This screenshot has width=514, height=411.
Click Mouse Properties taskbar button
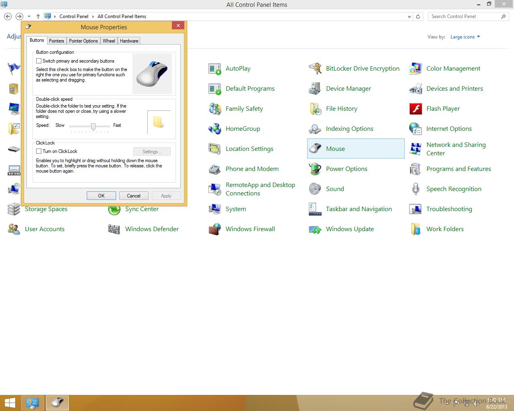57,403
